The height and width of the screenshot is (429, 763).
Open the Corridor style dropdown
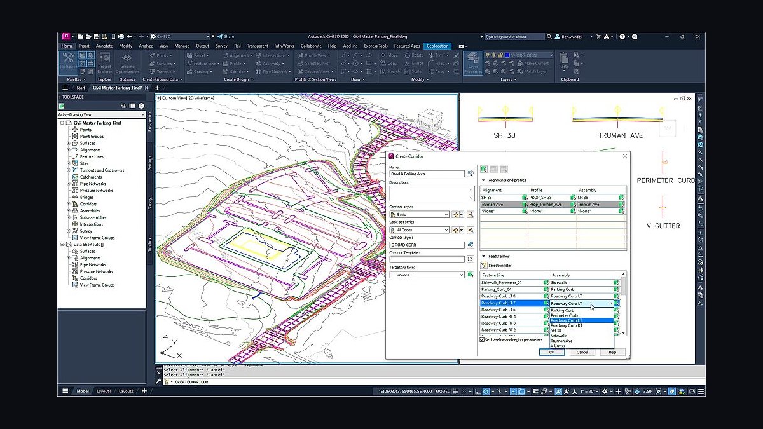pyautogui.click(x=420, y=215)
